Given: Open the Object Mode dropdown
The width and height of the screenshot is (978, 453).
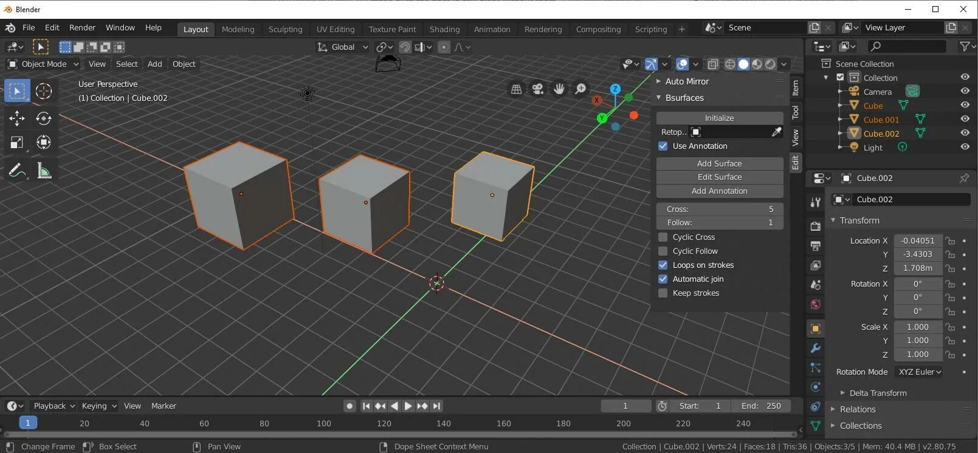Looking at the screenshot, I should (x=43, y=64).
